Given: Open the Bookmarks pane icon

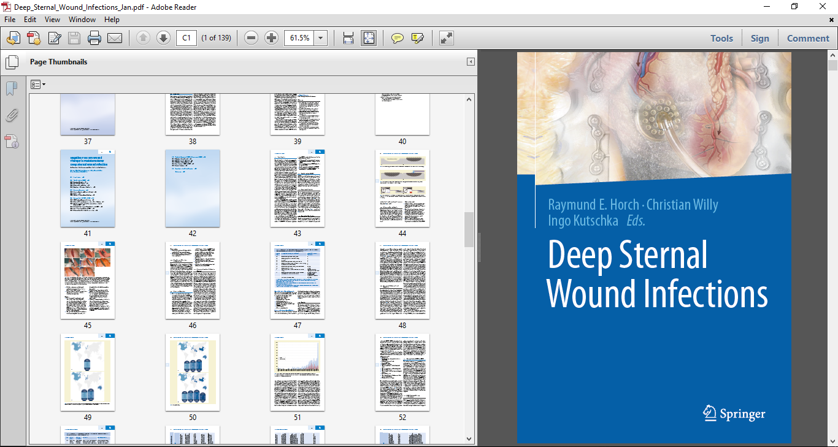Looking at the screenshot, I should tap(12, 89).
